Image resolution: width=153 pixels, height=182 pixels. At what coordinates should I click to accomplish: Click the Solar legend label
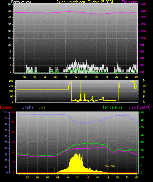42,107
